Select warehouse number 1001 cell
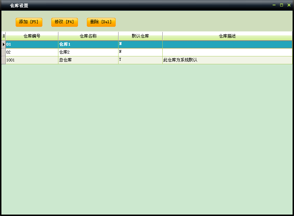Viewport: 294px width, 216px height. coord(32,60)
